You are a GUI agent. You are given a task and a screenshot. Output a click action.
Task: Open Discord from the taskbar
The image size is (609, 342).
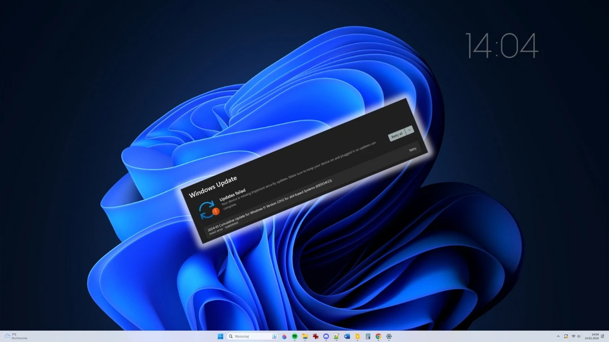pos(325,336)
